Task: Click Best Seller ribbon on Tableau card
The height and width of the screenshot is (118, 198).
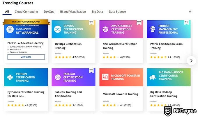Action: click(91, 71)
